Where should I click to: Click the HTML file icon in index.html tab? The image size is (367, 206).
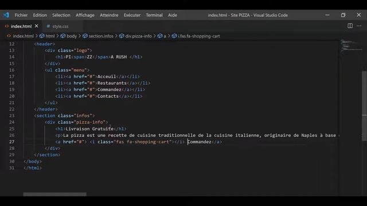click(7, 26)
